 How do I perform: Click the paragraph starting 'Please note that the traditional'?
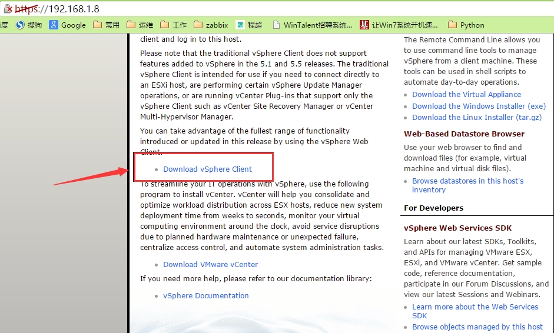[264, 85]
